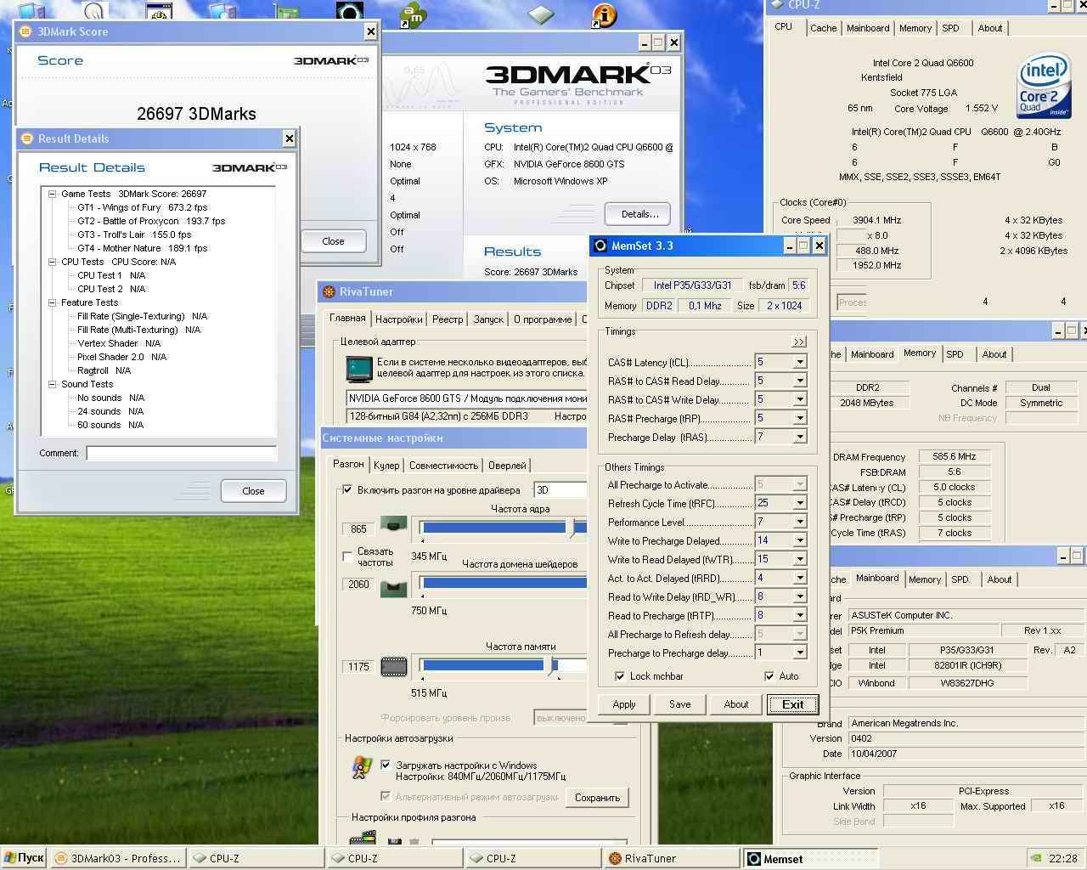The width and height of the screenshot is (1087, 870).
Task: Click the Windows startup settings icon in RivaTuner
Action: [x=362, y=767]
